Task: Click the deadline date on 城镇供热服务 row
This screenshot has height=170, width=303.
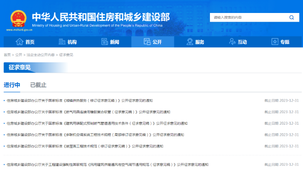Action: pyautogui.click(x=281, y=100)
